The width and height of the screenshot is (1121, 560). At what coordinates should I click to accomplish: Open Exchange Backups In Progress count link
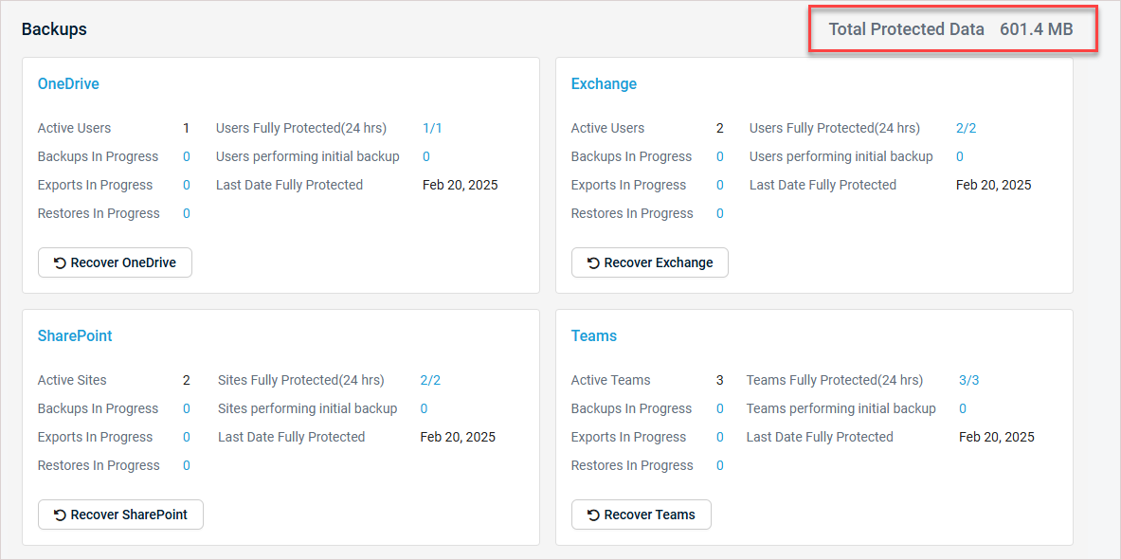click(720, 156)
